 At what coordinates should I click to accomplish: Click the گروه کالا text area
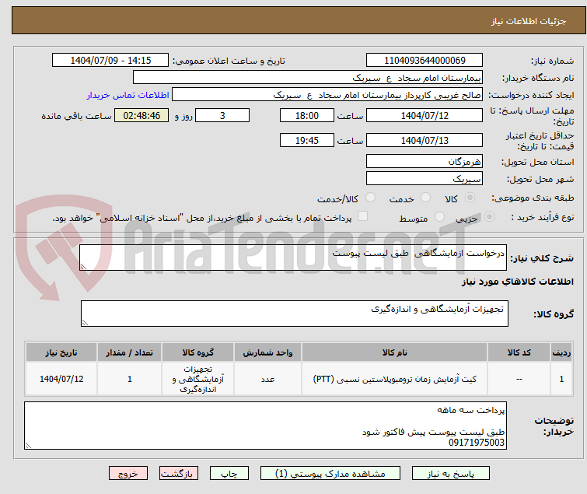click(x=294, y=314)
